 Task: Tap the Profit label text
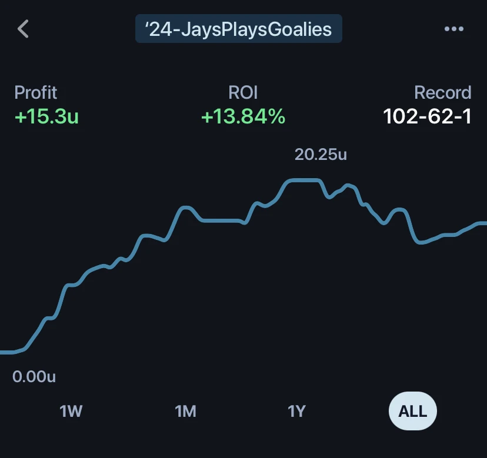click(x=36, y=92)
